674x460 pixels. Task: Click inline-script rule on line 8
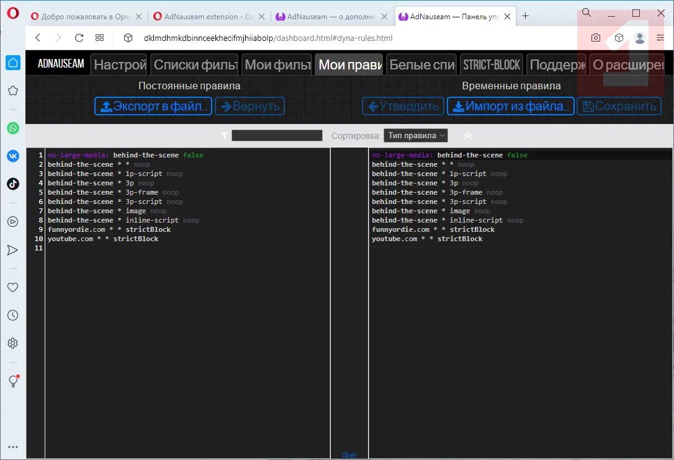click(124, 220)
